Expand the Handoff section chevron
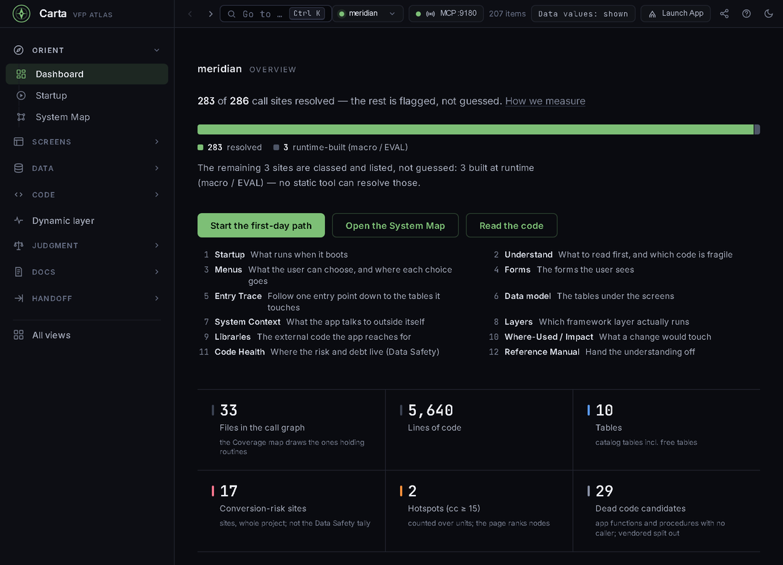This screenshot has width=783, height=565. 157,298
